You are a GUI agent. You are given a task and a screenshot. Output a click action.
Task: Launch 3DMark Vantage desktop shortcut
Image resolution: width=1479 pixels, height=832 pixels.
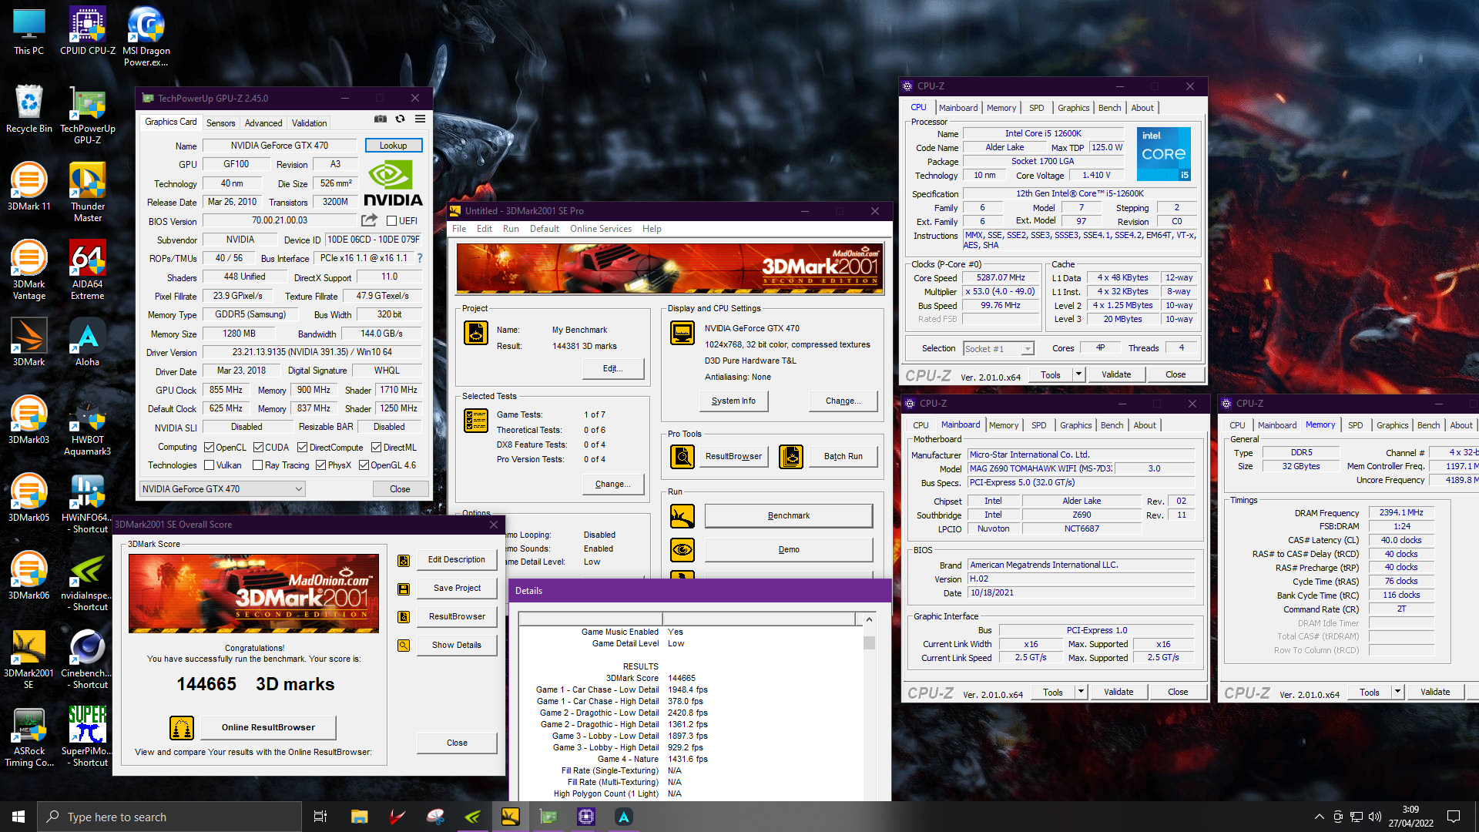[29, 271]
